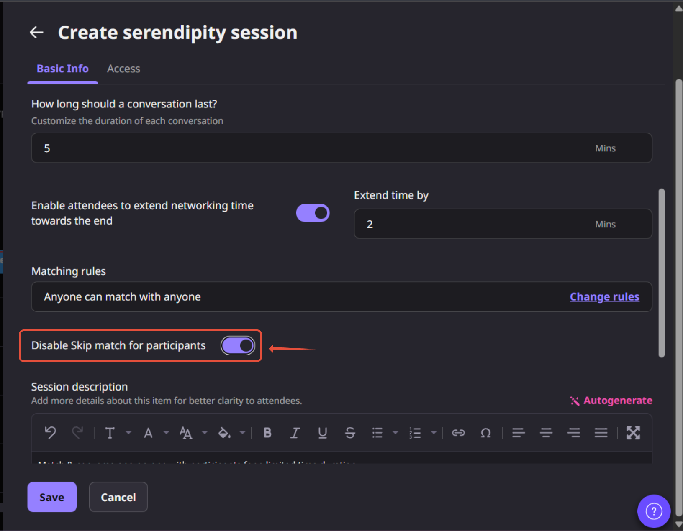683x531 pixels.
Task: Apply italic formatting to description text
Action: [x=295, y=433]
